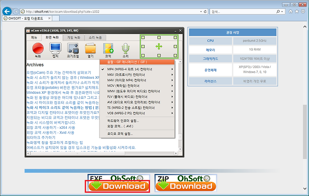This screenshot has height=196, width=309.
Task: Open the 열기 folder icon
Action: coord(91,48)
